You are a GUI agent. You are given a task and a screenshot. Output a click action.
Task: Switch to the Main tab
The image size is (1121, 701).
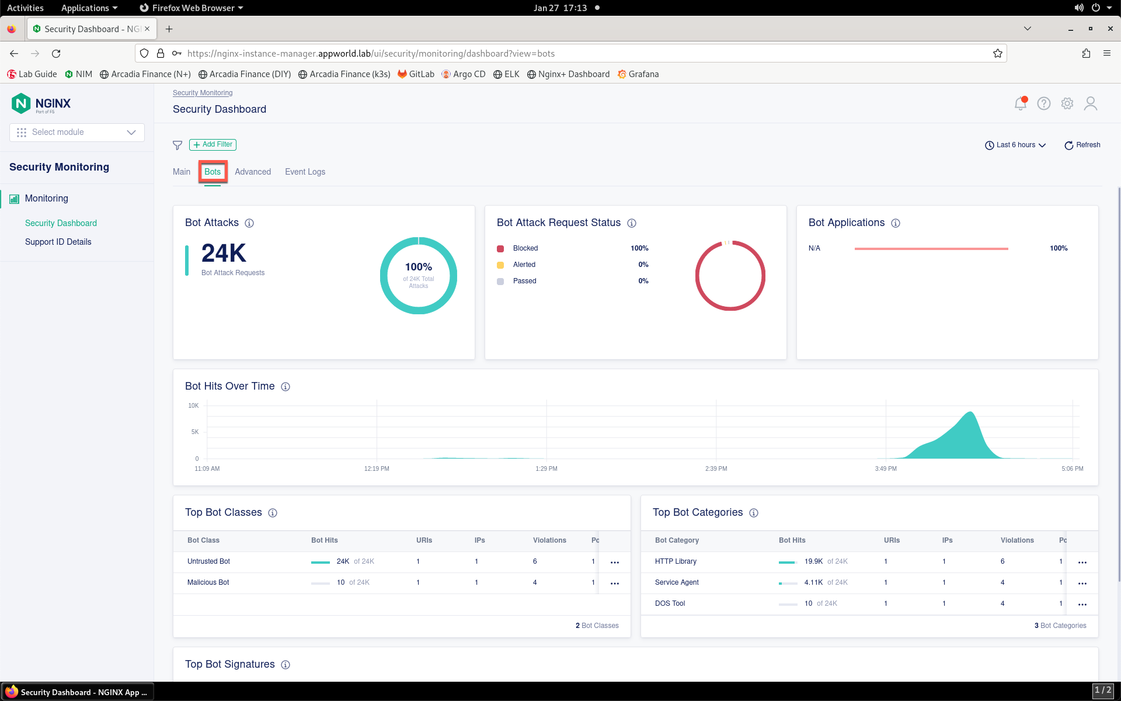pos(182,172)
